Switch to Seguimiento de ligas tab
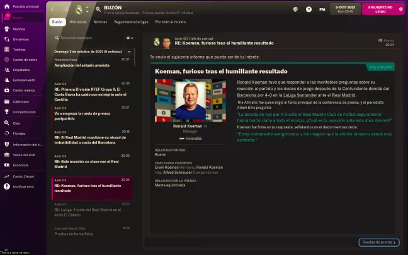This screenshot has width=408, height=255. (131, 22)
